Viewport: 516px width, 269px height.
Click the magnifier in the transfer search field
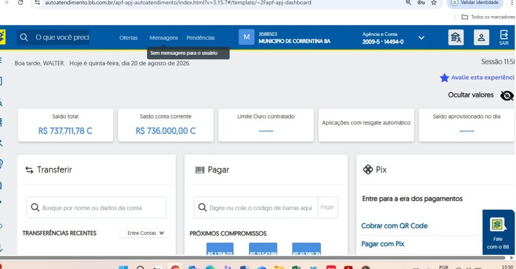tap(35, 207)
